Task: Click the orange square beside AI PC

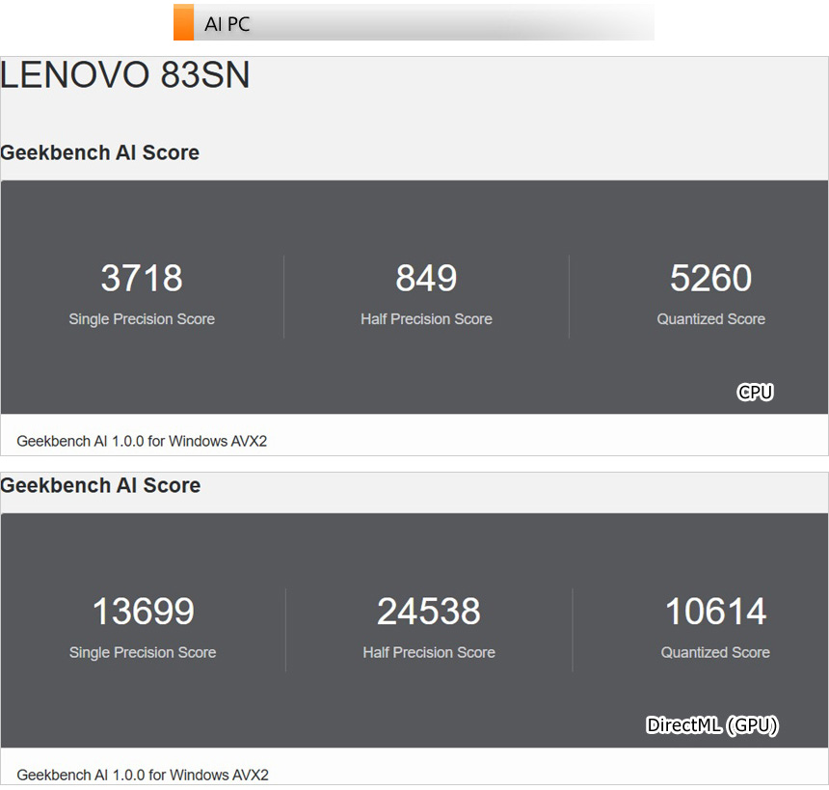Action: (x=183, y=22)
